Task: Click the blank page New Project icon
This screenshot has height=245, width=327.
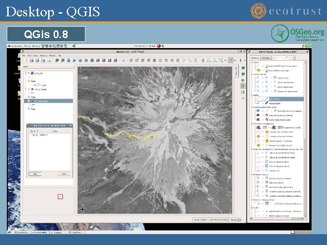Action: 25,60
